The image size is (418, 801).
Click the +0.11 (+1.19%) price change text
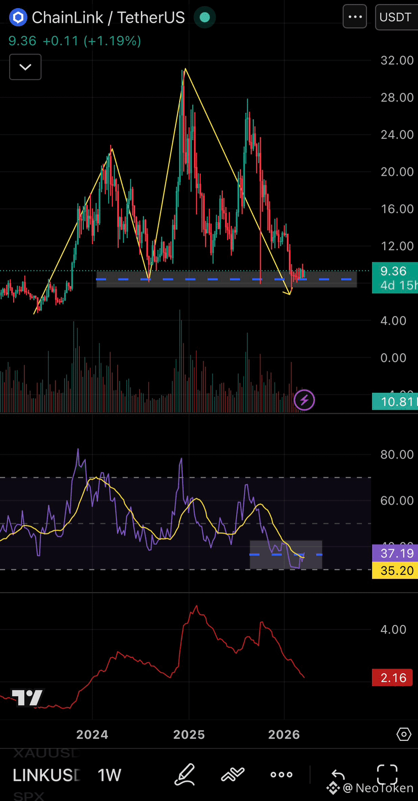coord(92,41)
